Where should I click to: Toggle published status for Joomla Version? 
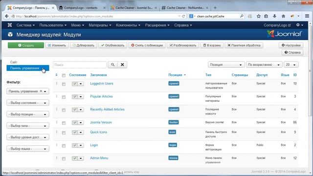(75, 123)
